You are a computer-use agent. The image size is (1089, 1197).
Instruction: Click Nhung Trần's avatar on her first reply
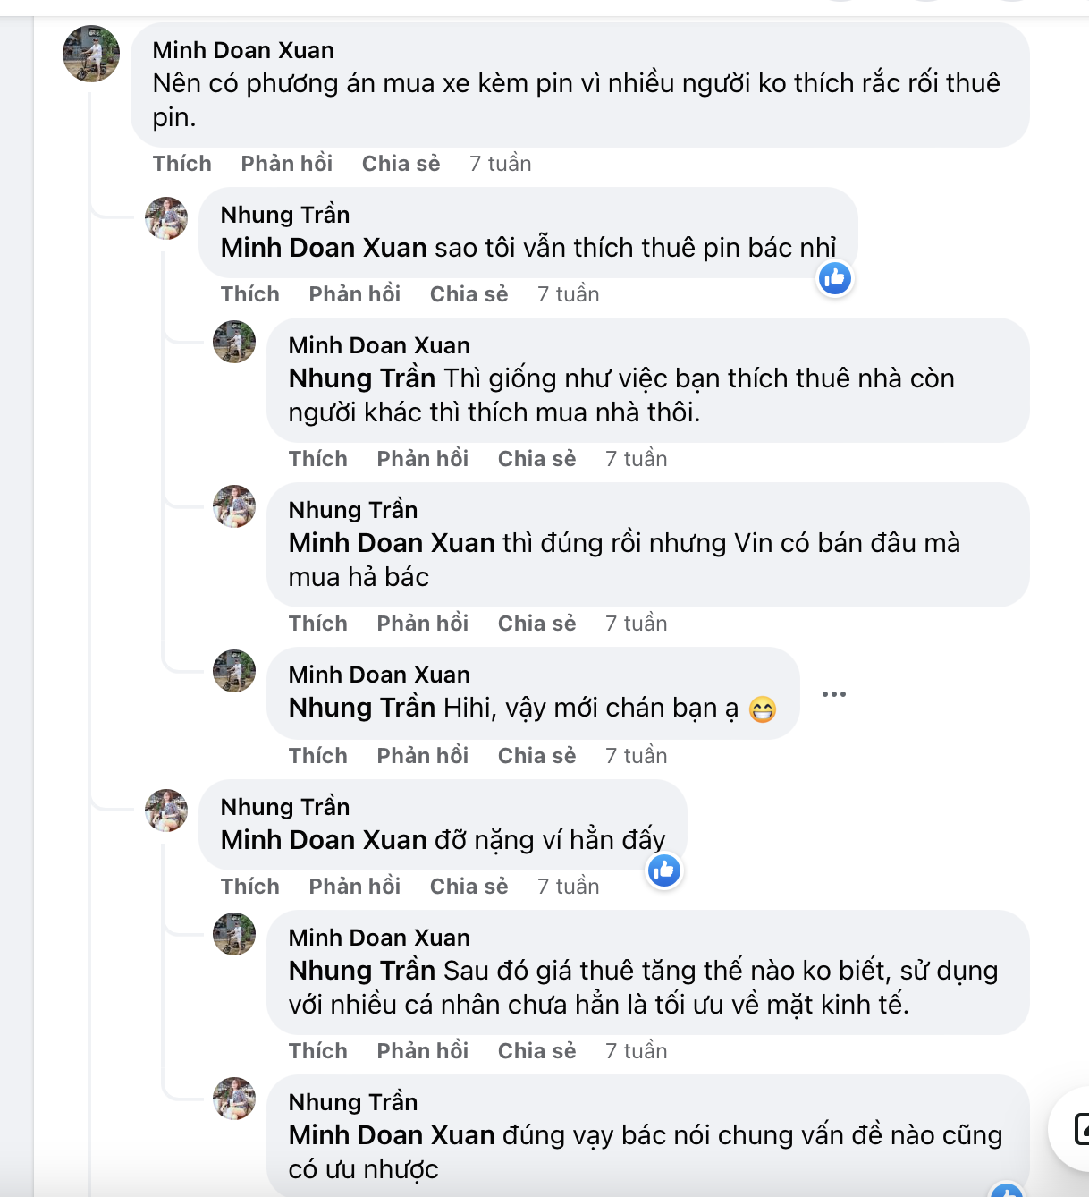point(166,217)
